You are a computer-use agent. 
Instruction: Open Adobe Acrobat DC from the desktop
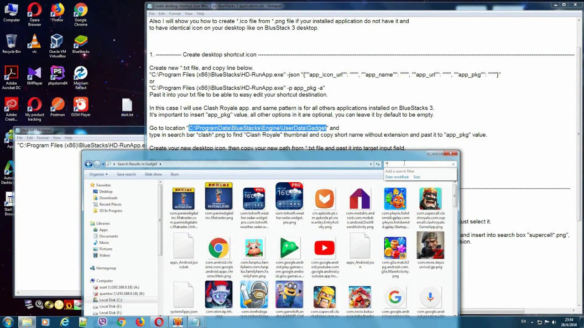11,73
